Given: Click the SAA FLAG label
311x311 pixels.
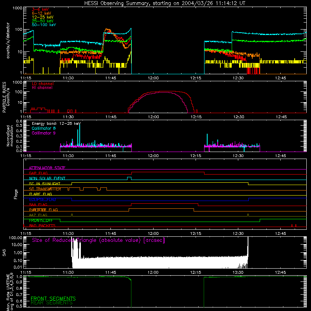Looking at the screenshot, I should 38,204.
